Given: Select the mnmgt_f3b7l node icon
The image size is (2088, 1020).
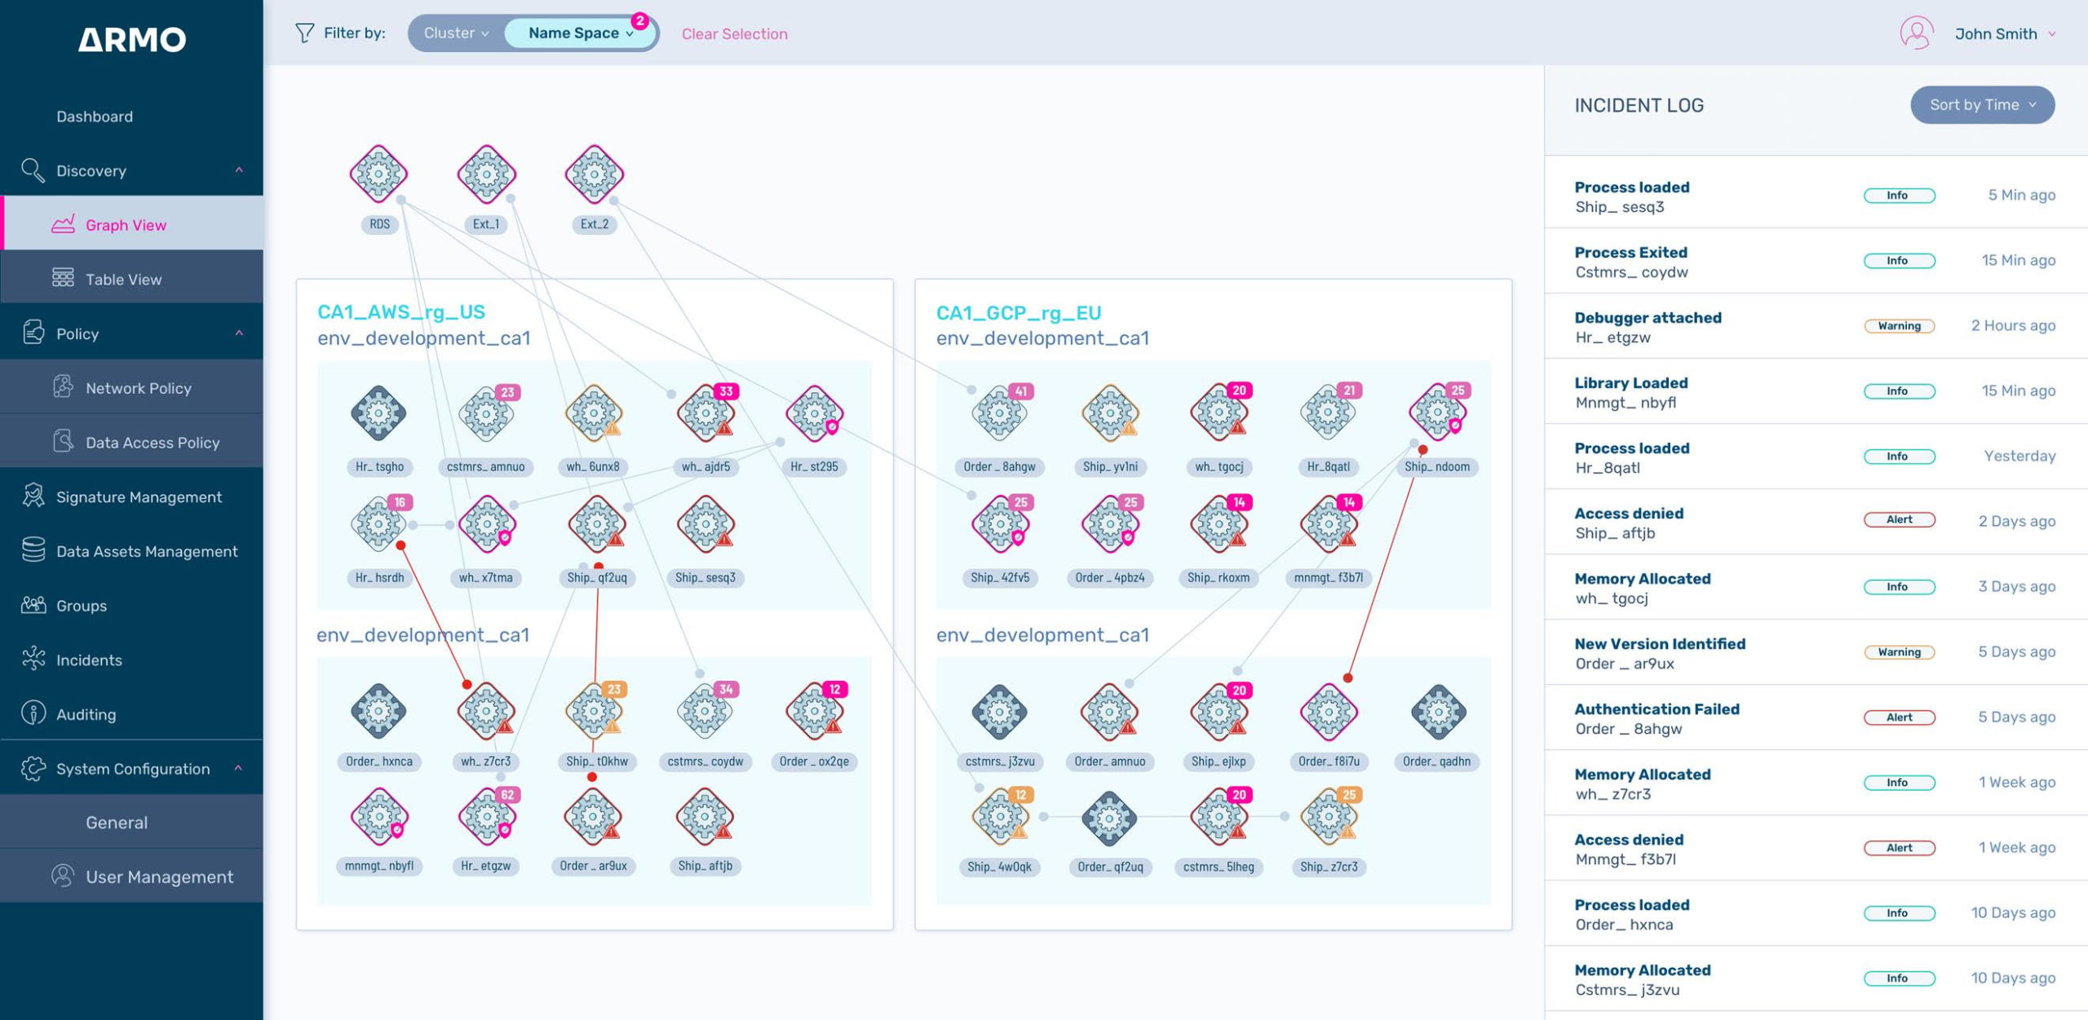Looking at the screenshot, I should [1329, 524].
